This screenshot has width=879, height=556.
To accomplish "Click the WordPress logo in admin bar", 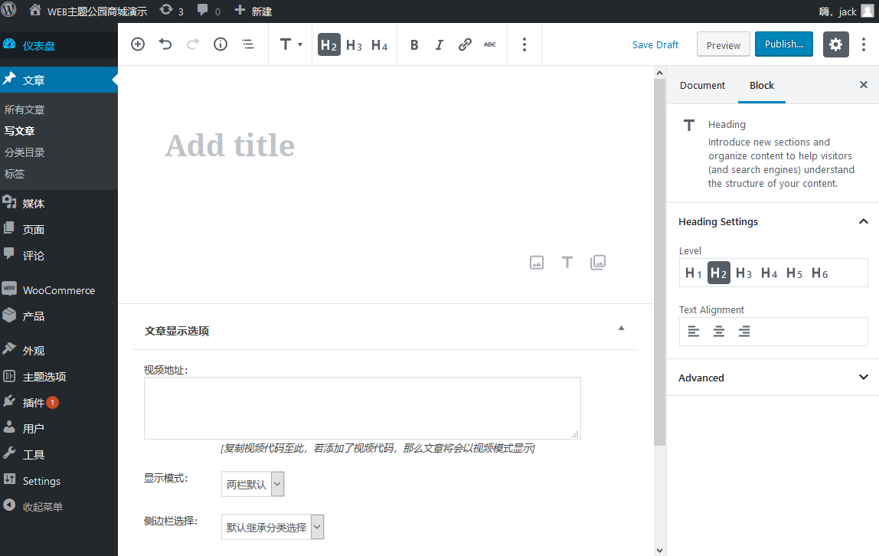I will pyautogui.click(x=8, y=11).
